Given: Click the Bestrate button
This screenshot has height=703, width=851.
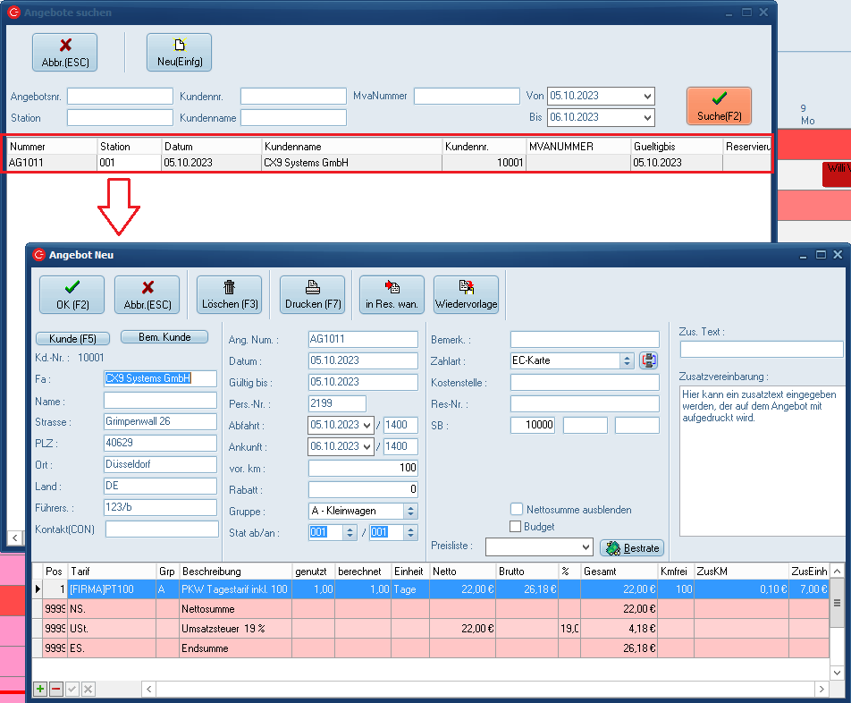Looking at the screenshot, I should pyautogui.click(x=632, y=547).
